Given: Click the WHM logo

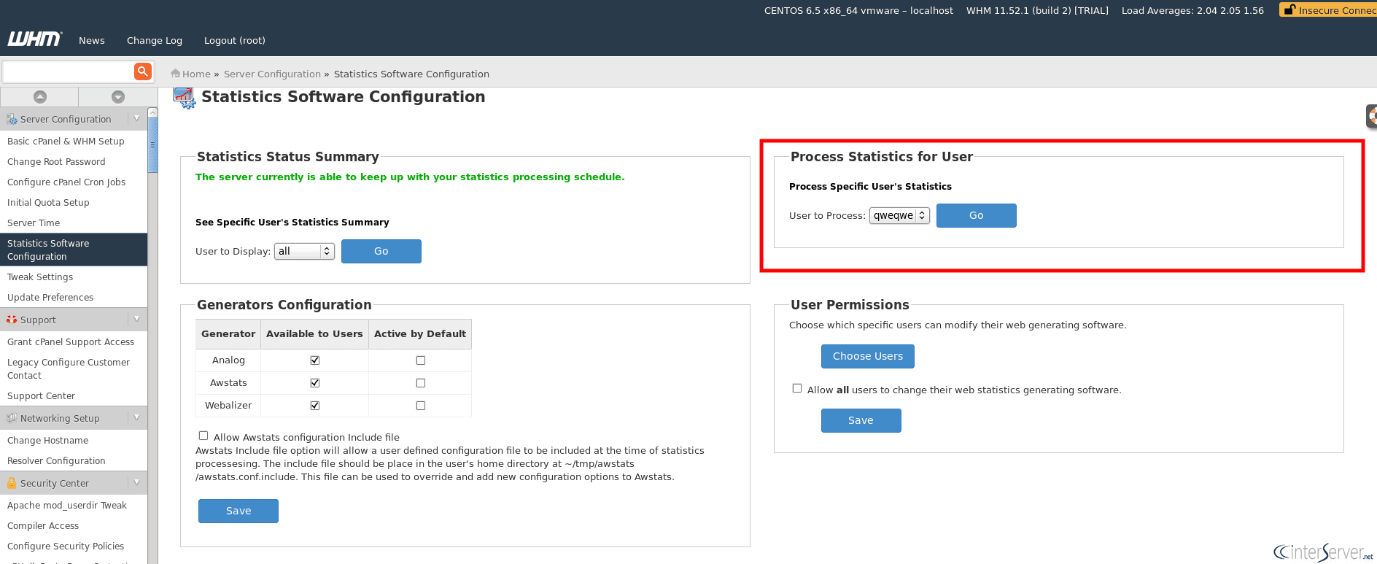Looking at the screenshot, I should (34, 39).
